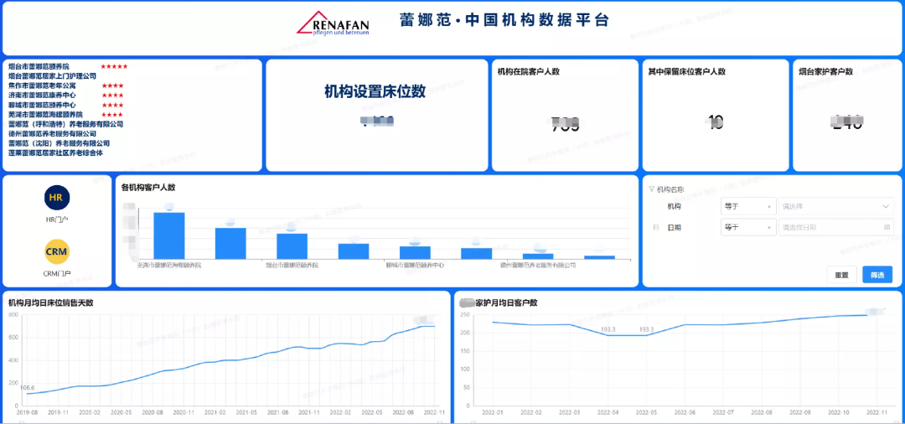
Task: Select 烟台蕾娜范居家上门护理公司 in the list
Action: pyautogui.click(x=53, y=75)
